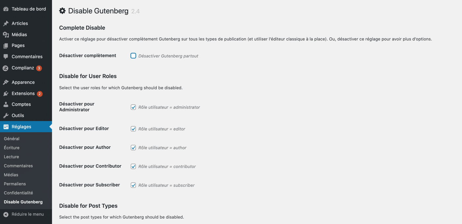Open the Comptes users menu
This screenshot has height=224, width=462.
[21, 104]
